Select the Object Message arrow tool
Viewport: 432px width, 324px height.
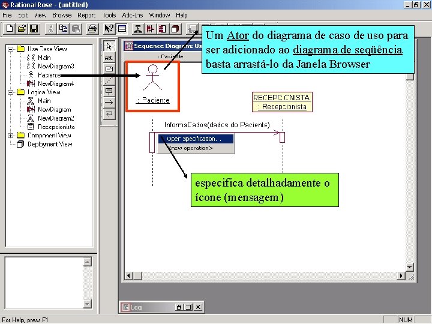(x=109, y=103)
